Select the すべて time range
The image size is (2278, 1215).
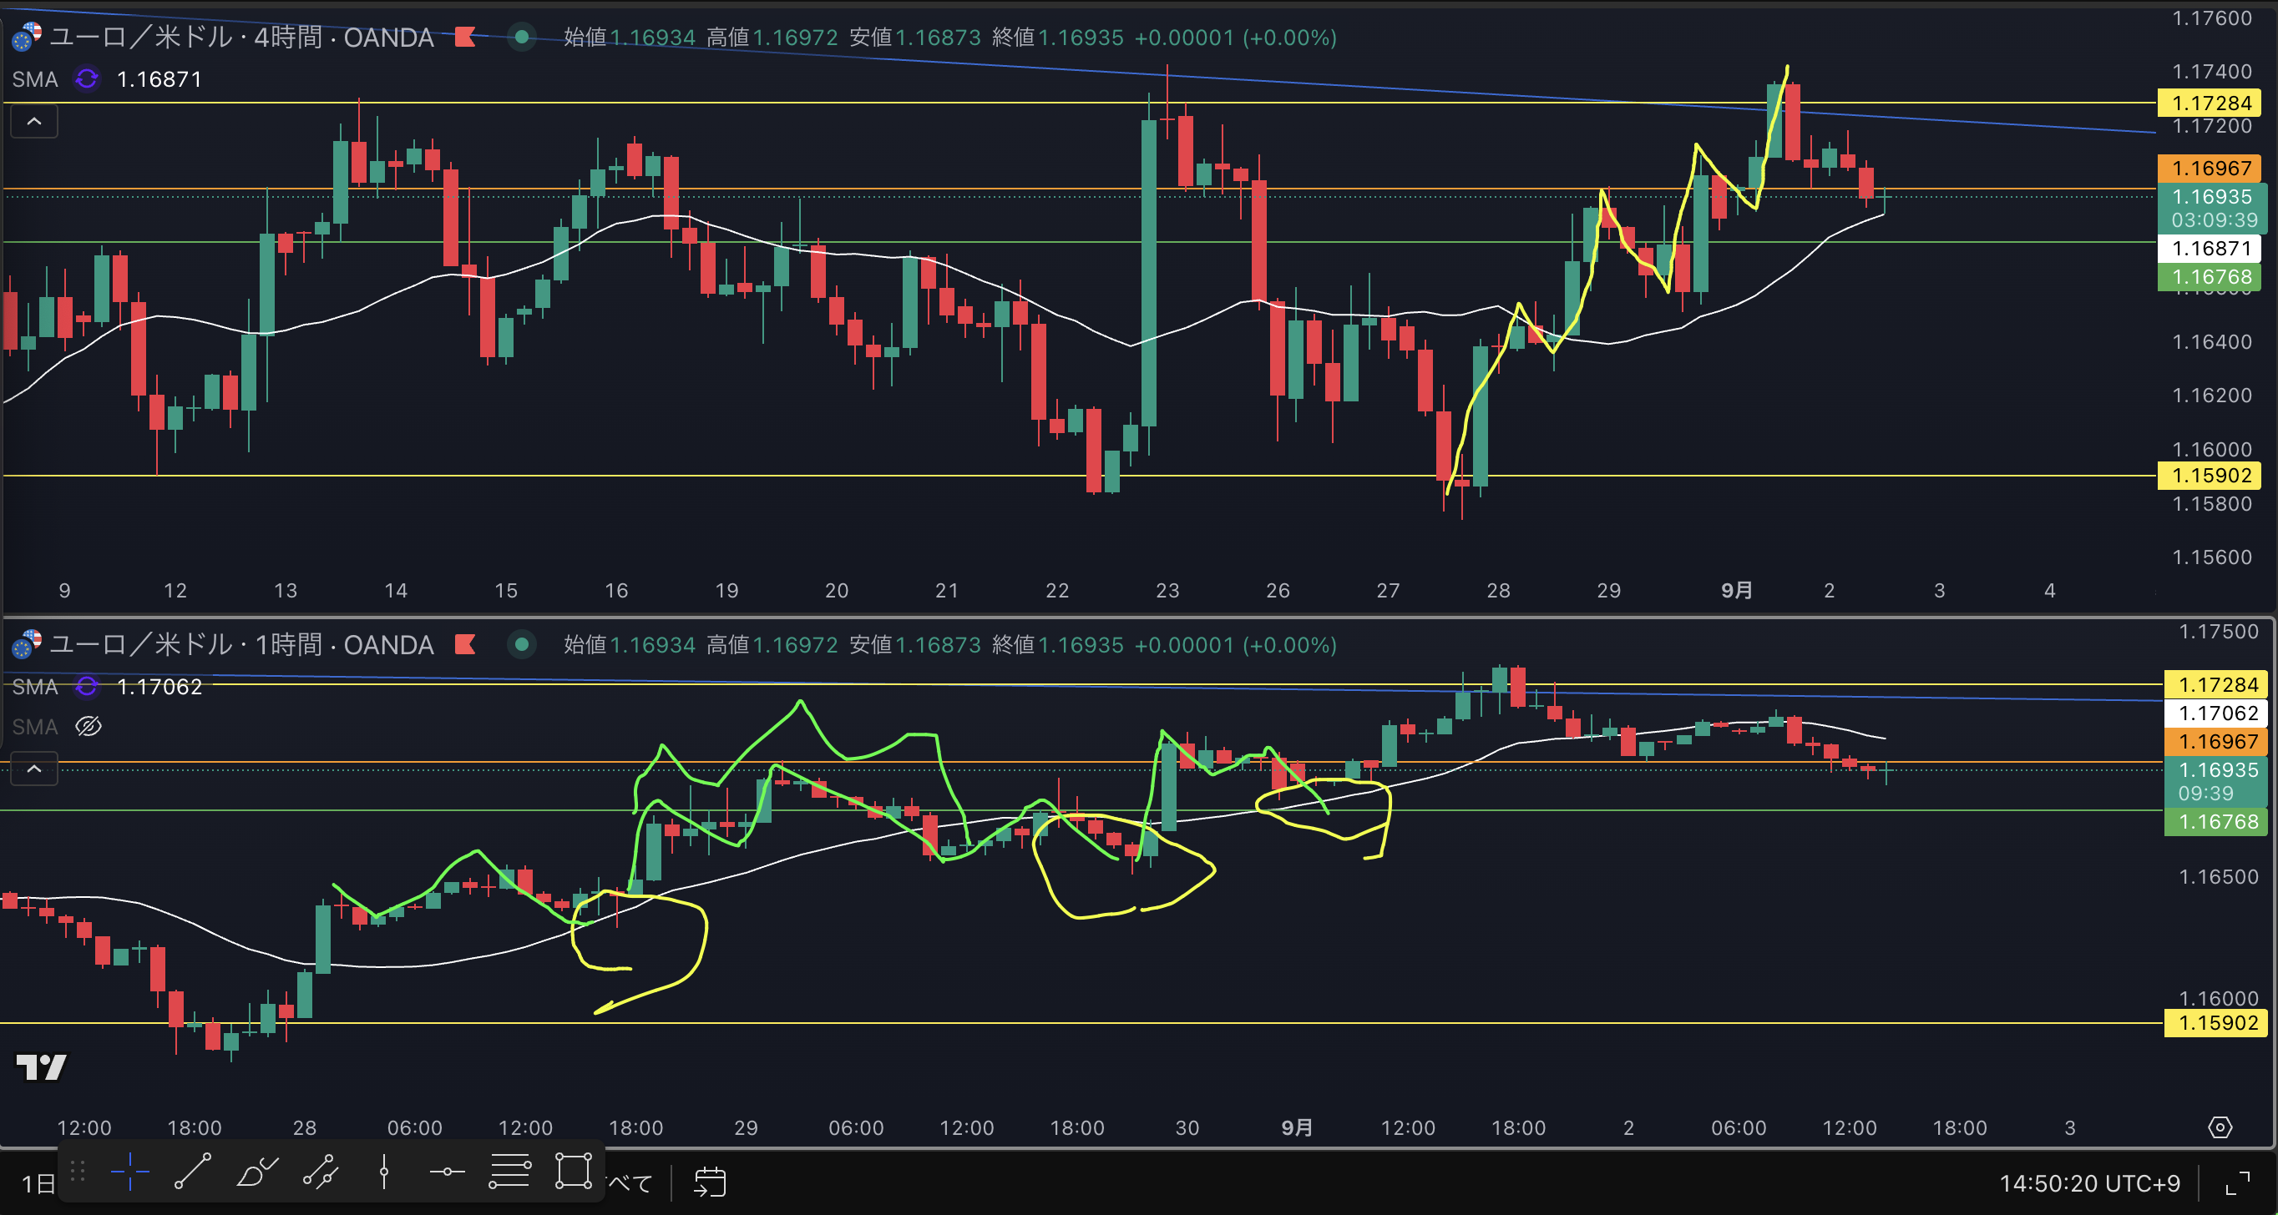(x=630, y=1183)
